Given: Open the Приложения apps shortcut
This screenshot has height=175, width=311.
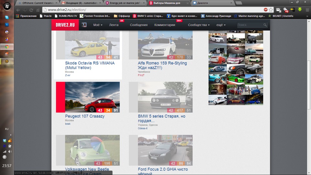Looking at the screenshot, I should point(26,16).
